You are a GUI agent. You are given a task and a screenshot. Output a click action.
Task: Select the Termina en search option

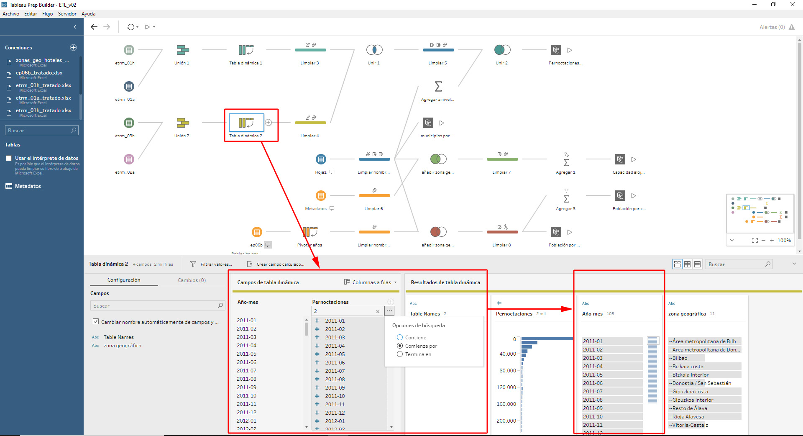coord(400,354)
